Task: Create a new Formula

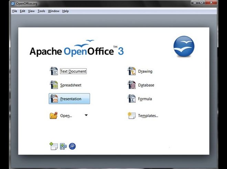Action: [x=145, y=99]
